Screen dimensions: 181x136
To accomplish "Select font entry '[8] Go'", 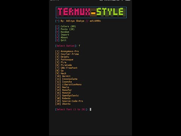I will [59, 71].
